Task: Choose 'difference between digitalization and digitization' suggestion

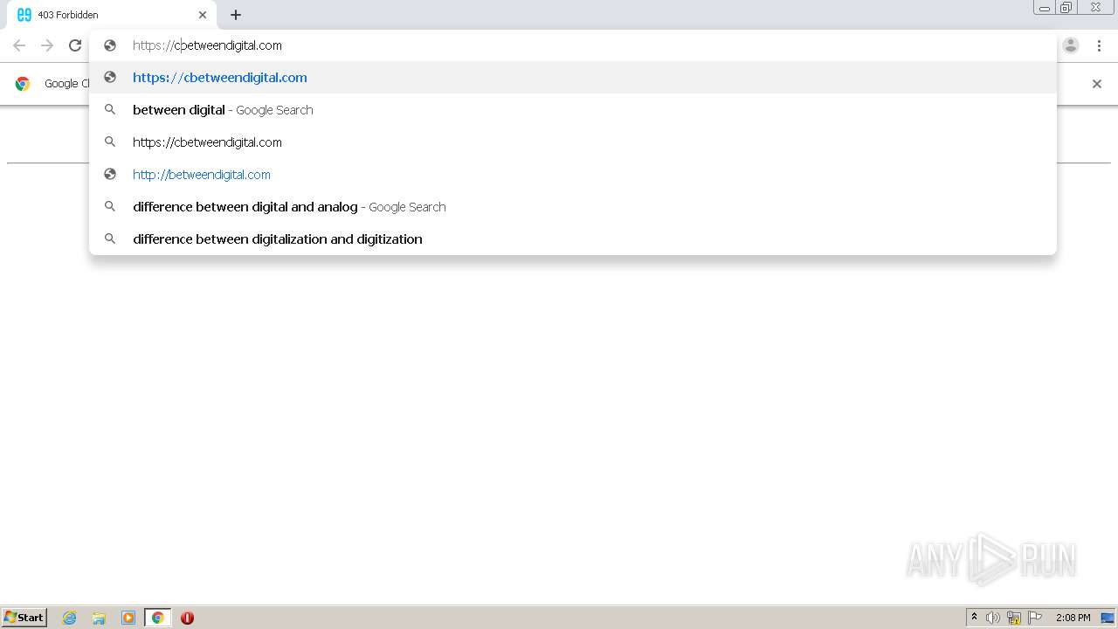Action: click(573, 239)
